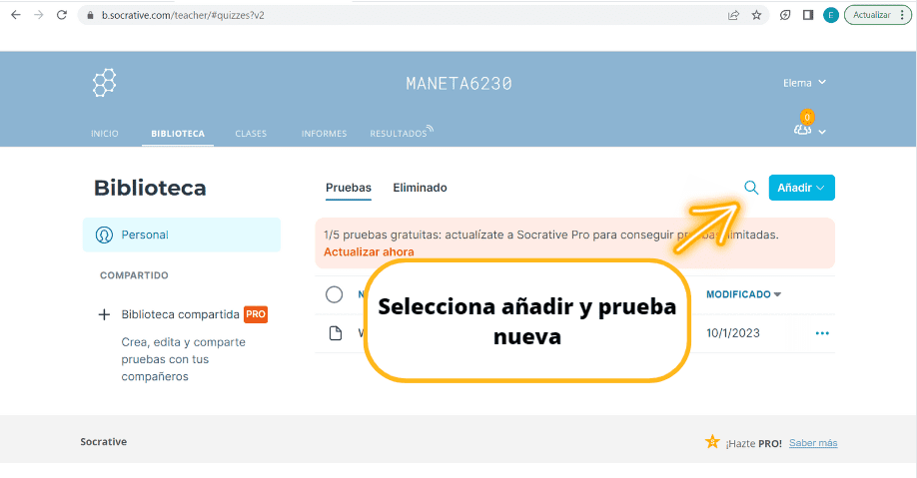The image size is (917, 478).
Task: Open the browser profile avatar E
Action: (x=830, y=15)
